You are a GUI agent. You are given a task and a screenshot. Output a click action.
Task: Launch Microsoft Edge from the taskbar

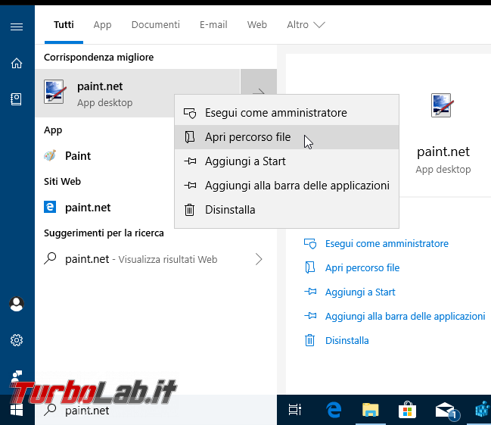334,410
